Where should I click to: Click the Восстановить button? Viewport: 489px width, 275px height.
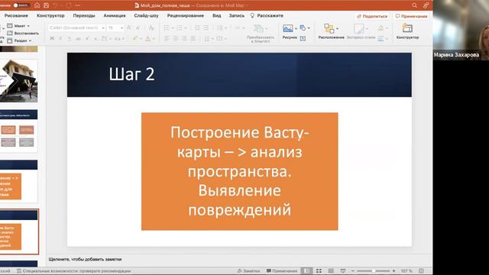point(23,33)
